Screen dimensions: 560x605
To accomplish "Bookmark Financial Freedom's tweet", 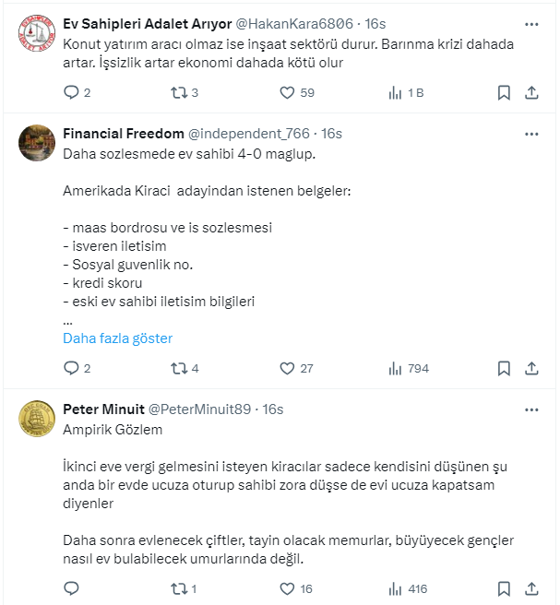I will pyautogui.click(x=504, y=368).
